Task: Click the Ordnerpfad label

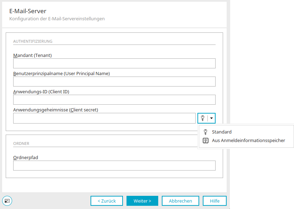Action: pos(26,157)
